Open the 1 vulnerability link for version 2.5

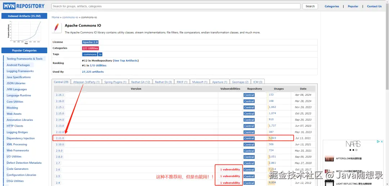tap(230, 176)
